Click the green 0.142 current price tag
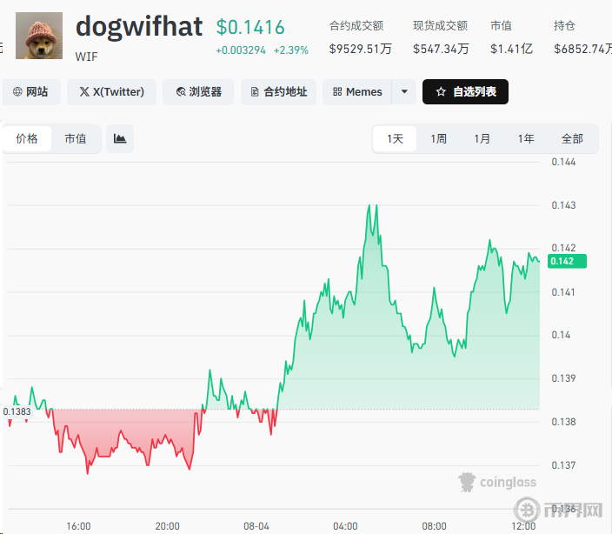The height and width of the screenshot is (534, 612). tap(567, 261)
